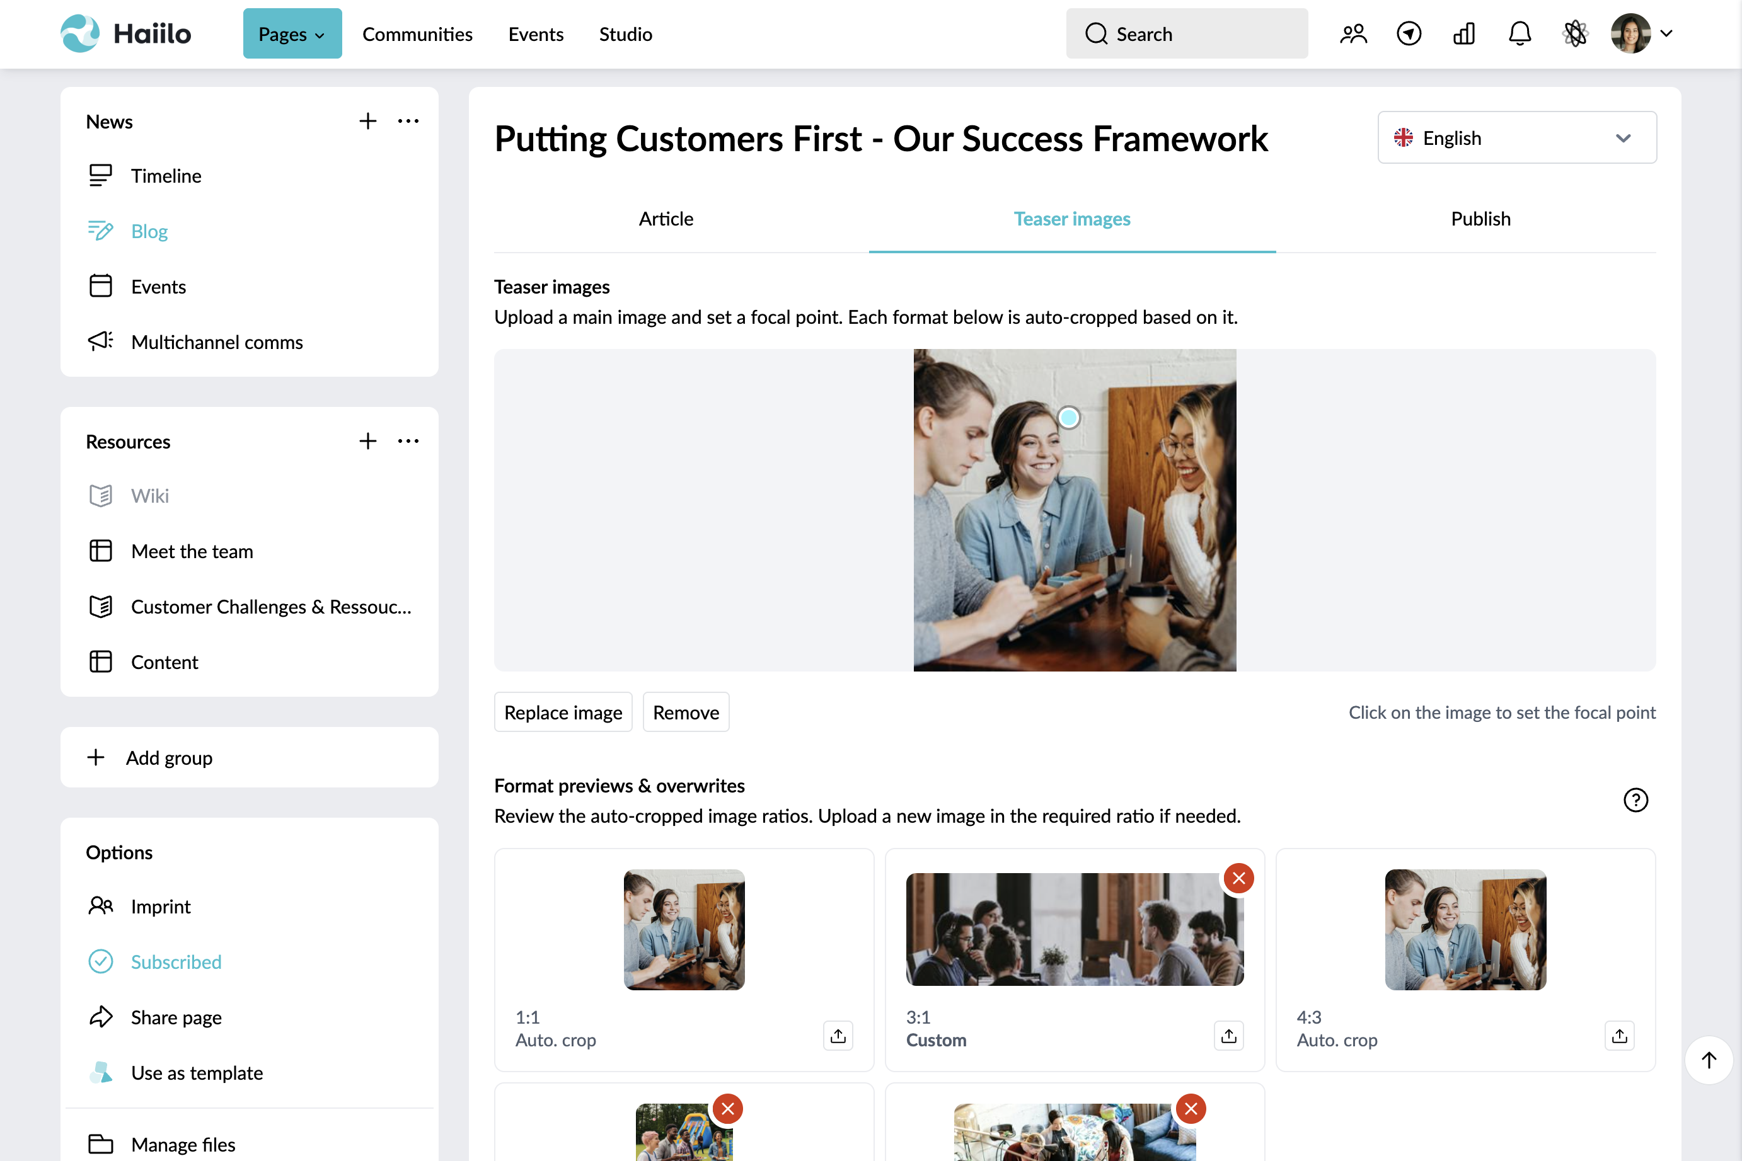Click the Imprint people icon
Image resolution: width=1742 pixels, height=1161 pixels.
(101, 906)
